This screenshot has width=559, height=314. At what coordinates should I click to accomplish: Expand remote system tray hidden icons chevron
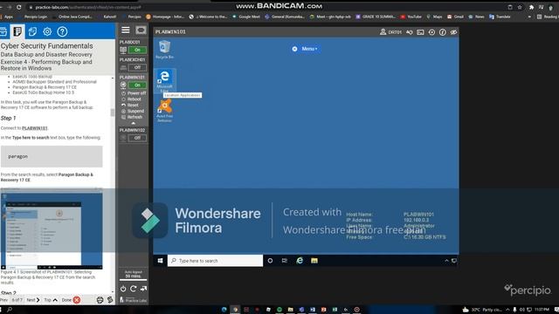446,261
